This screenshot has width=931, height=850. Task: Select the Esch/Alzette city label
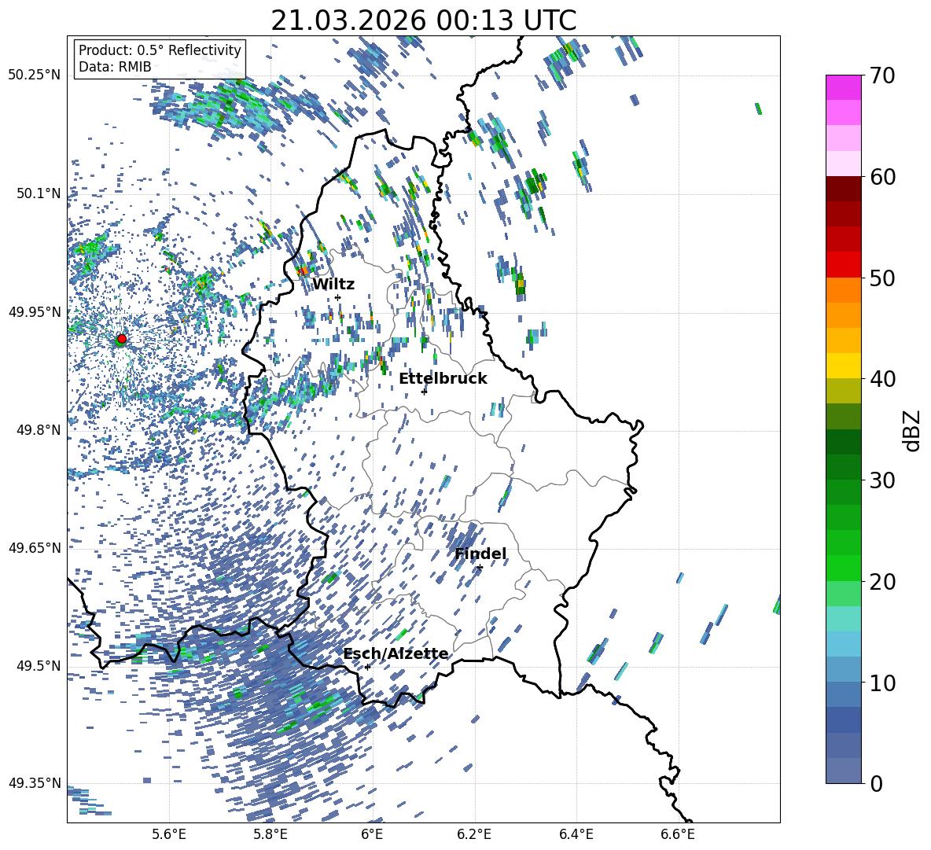pyautogui.click(x=396, y=653)
